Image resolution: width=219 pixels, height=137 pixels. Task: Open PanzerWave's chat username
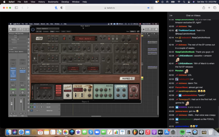pyautogui.click(x=181, y=87)
